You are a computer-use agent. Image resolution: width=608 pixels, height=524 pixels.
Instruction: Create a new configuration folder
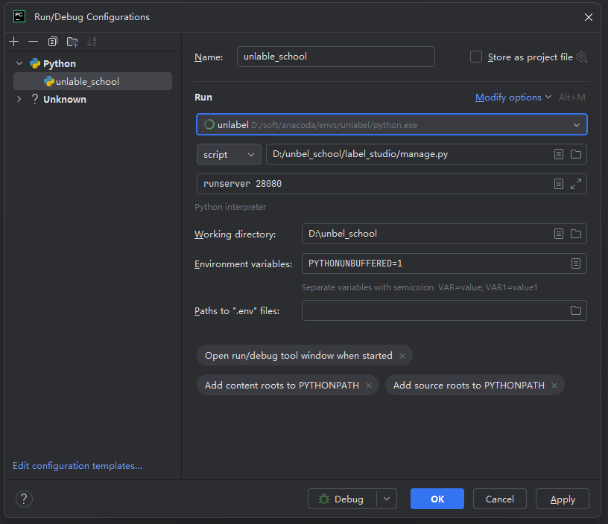coord(72,42)
